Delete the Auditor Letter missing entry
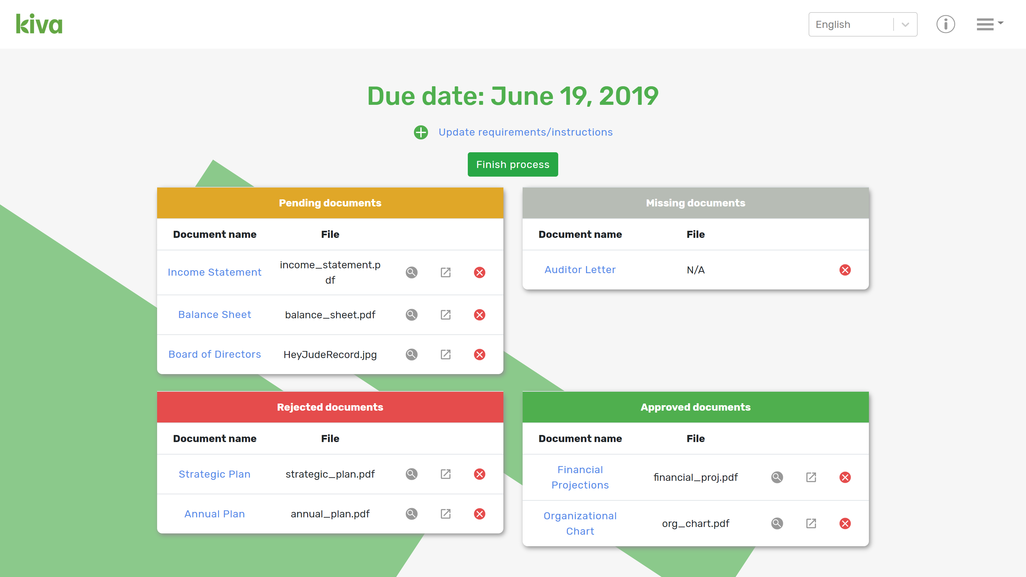 coord(845,270)
